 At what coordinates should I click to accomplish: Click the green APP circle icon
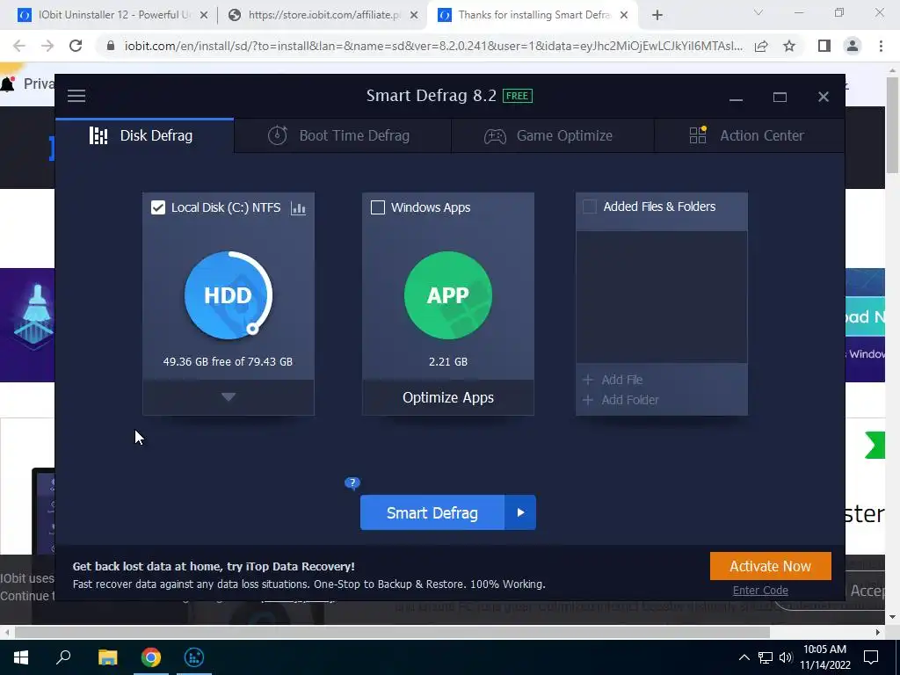pyautogui.click(x=447, y=295)
